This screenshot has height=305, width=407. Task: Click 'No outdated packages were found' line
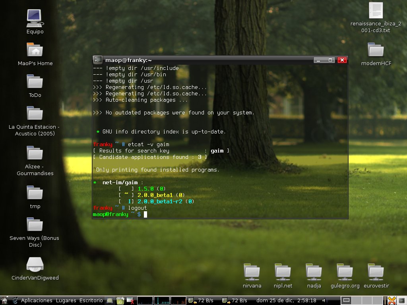(173, 112)
